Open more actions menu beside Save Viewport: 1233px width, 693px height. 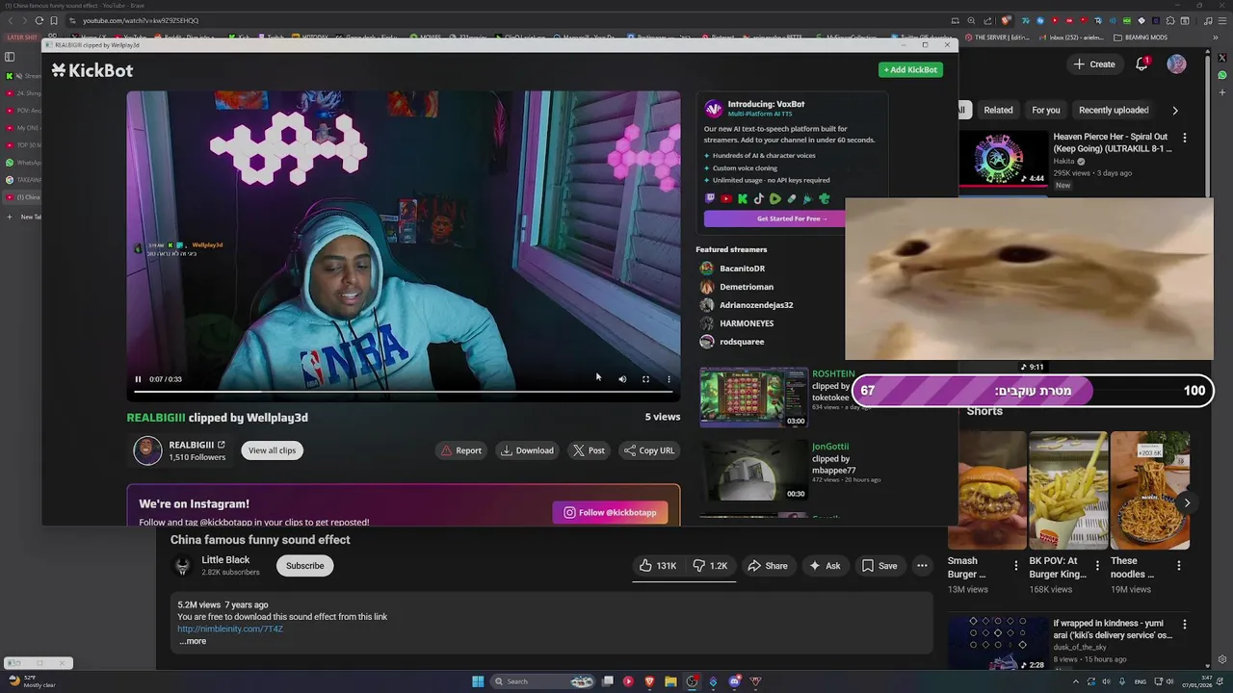pos(922,566)
